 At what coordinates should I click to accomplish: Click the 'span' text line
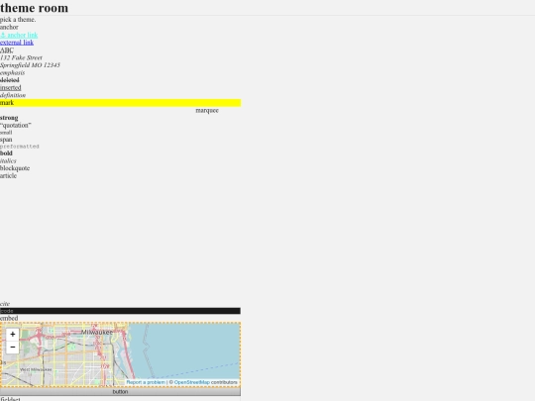(6, 140)
